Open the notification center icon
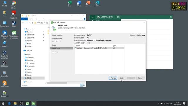This screenshot has width=188, height=106. pos(184,103)
